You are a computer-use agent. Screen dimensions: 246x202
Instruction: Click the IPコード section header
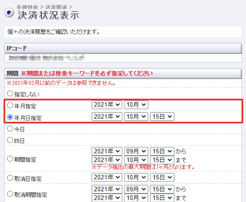[x=123, y=48]
